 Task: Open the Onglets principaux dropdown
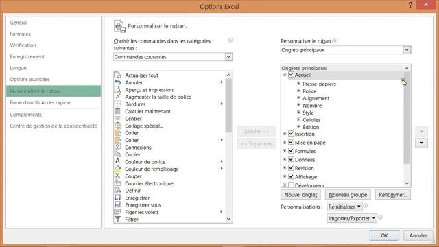point(407,50)
